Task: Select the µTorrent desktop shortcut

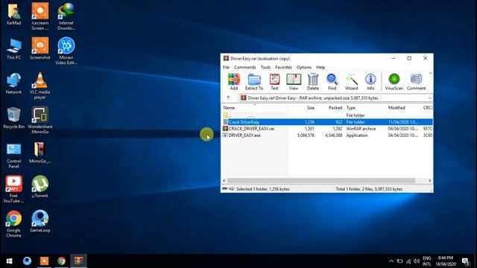Action: click(40, 187)
